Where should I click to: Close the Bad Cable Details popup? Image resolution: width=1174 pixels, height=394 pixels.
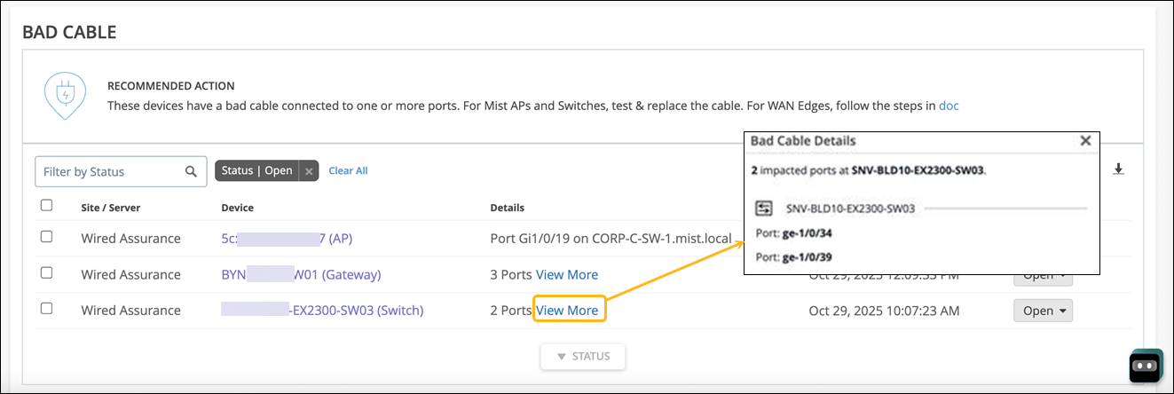(x=1084, y=140)
